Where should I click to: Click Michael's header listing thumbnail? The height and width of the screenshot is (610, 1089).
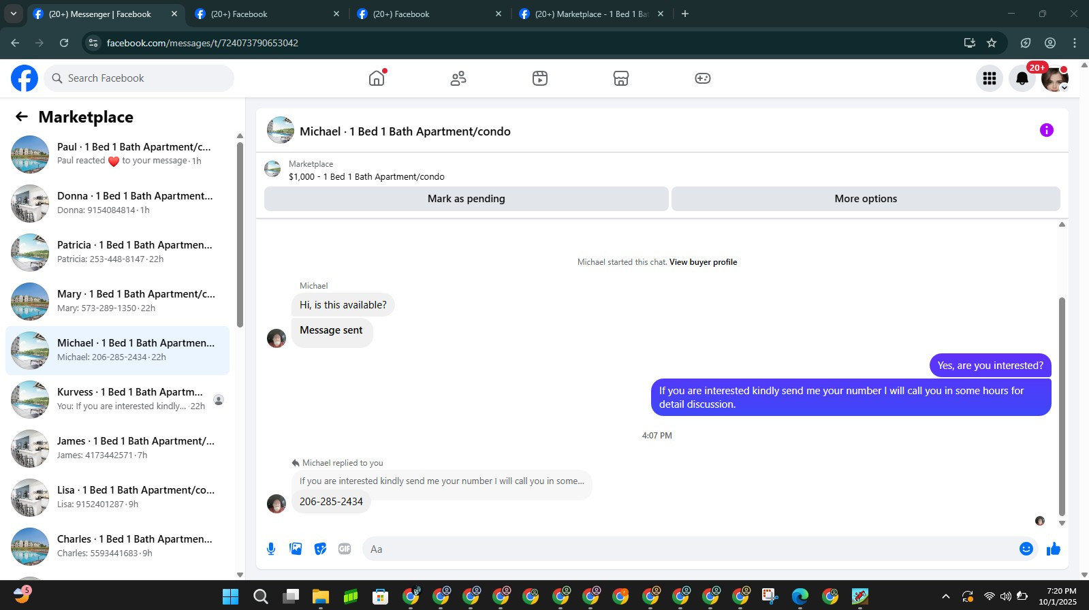[280, 130]
